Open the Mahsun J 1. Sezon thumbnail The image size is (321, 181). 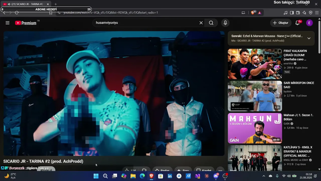click(255, 128)
